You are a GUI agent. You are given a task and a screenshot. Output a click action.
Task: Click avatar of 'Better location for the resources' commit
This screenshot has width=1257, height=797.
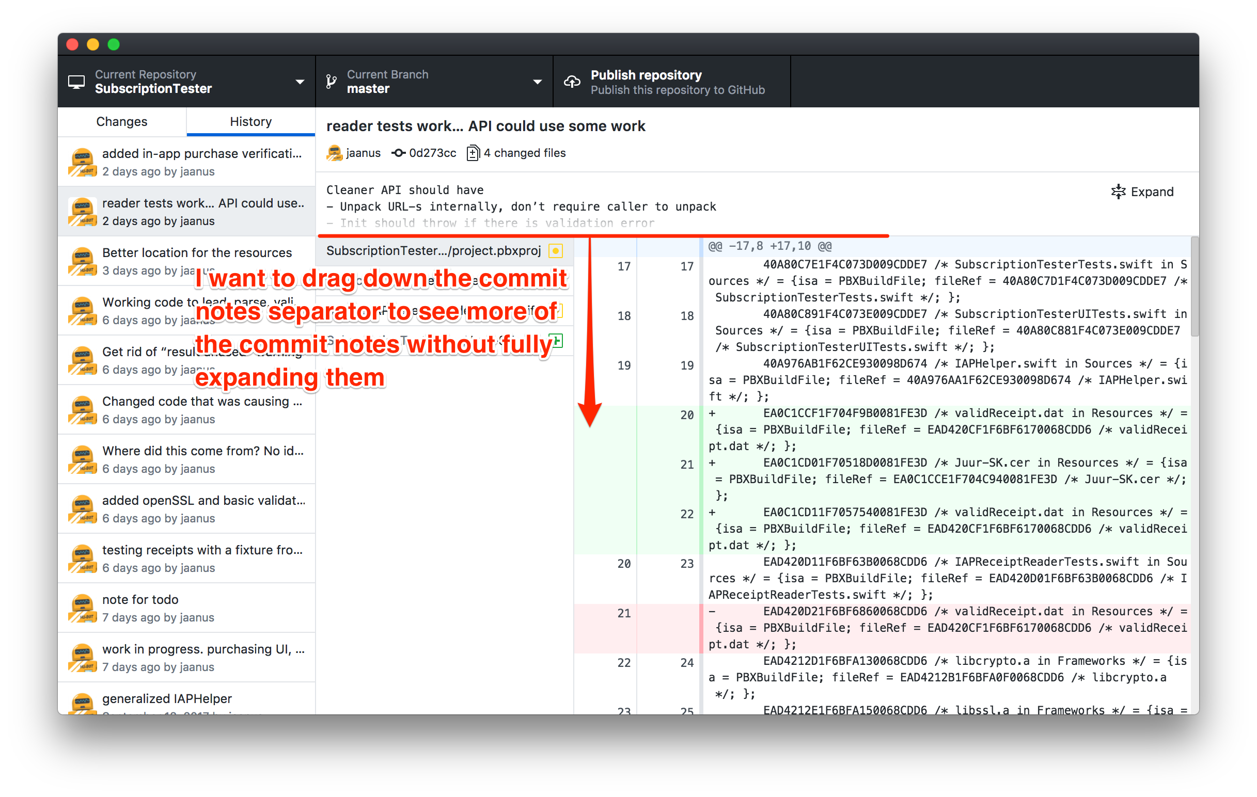(82, 261)
